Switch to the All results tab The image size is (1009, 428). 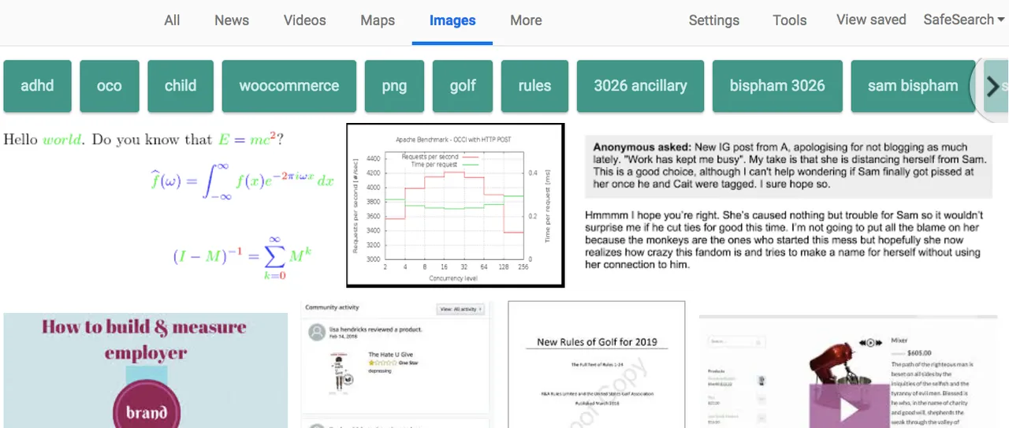click(172, 20)
